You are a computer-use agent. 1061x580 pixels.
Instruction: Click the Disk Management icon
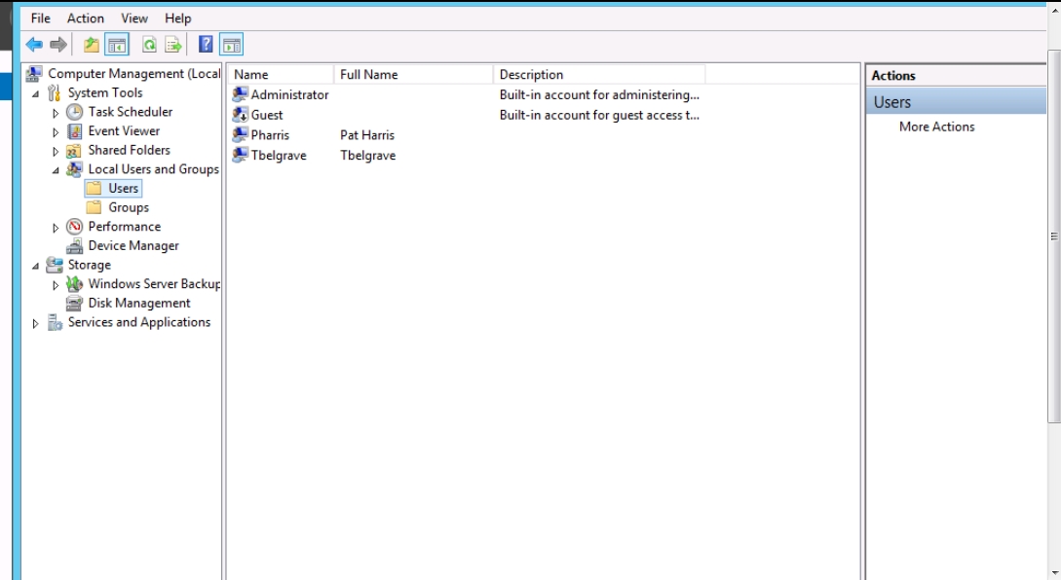click(x=74, y=304)
